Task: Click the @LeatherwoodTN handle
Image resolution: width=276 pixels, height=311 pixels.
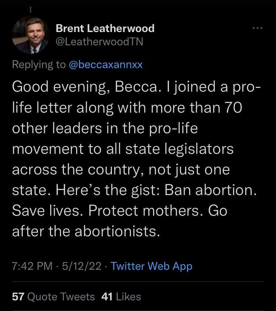Action: [99, 42]
